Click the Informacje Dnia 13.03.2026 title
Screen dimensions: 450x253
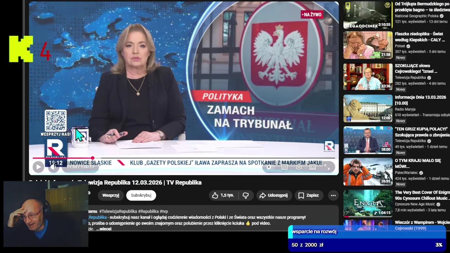tap(420, 100)
